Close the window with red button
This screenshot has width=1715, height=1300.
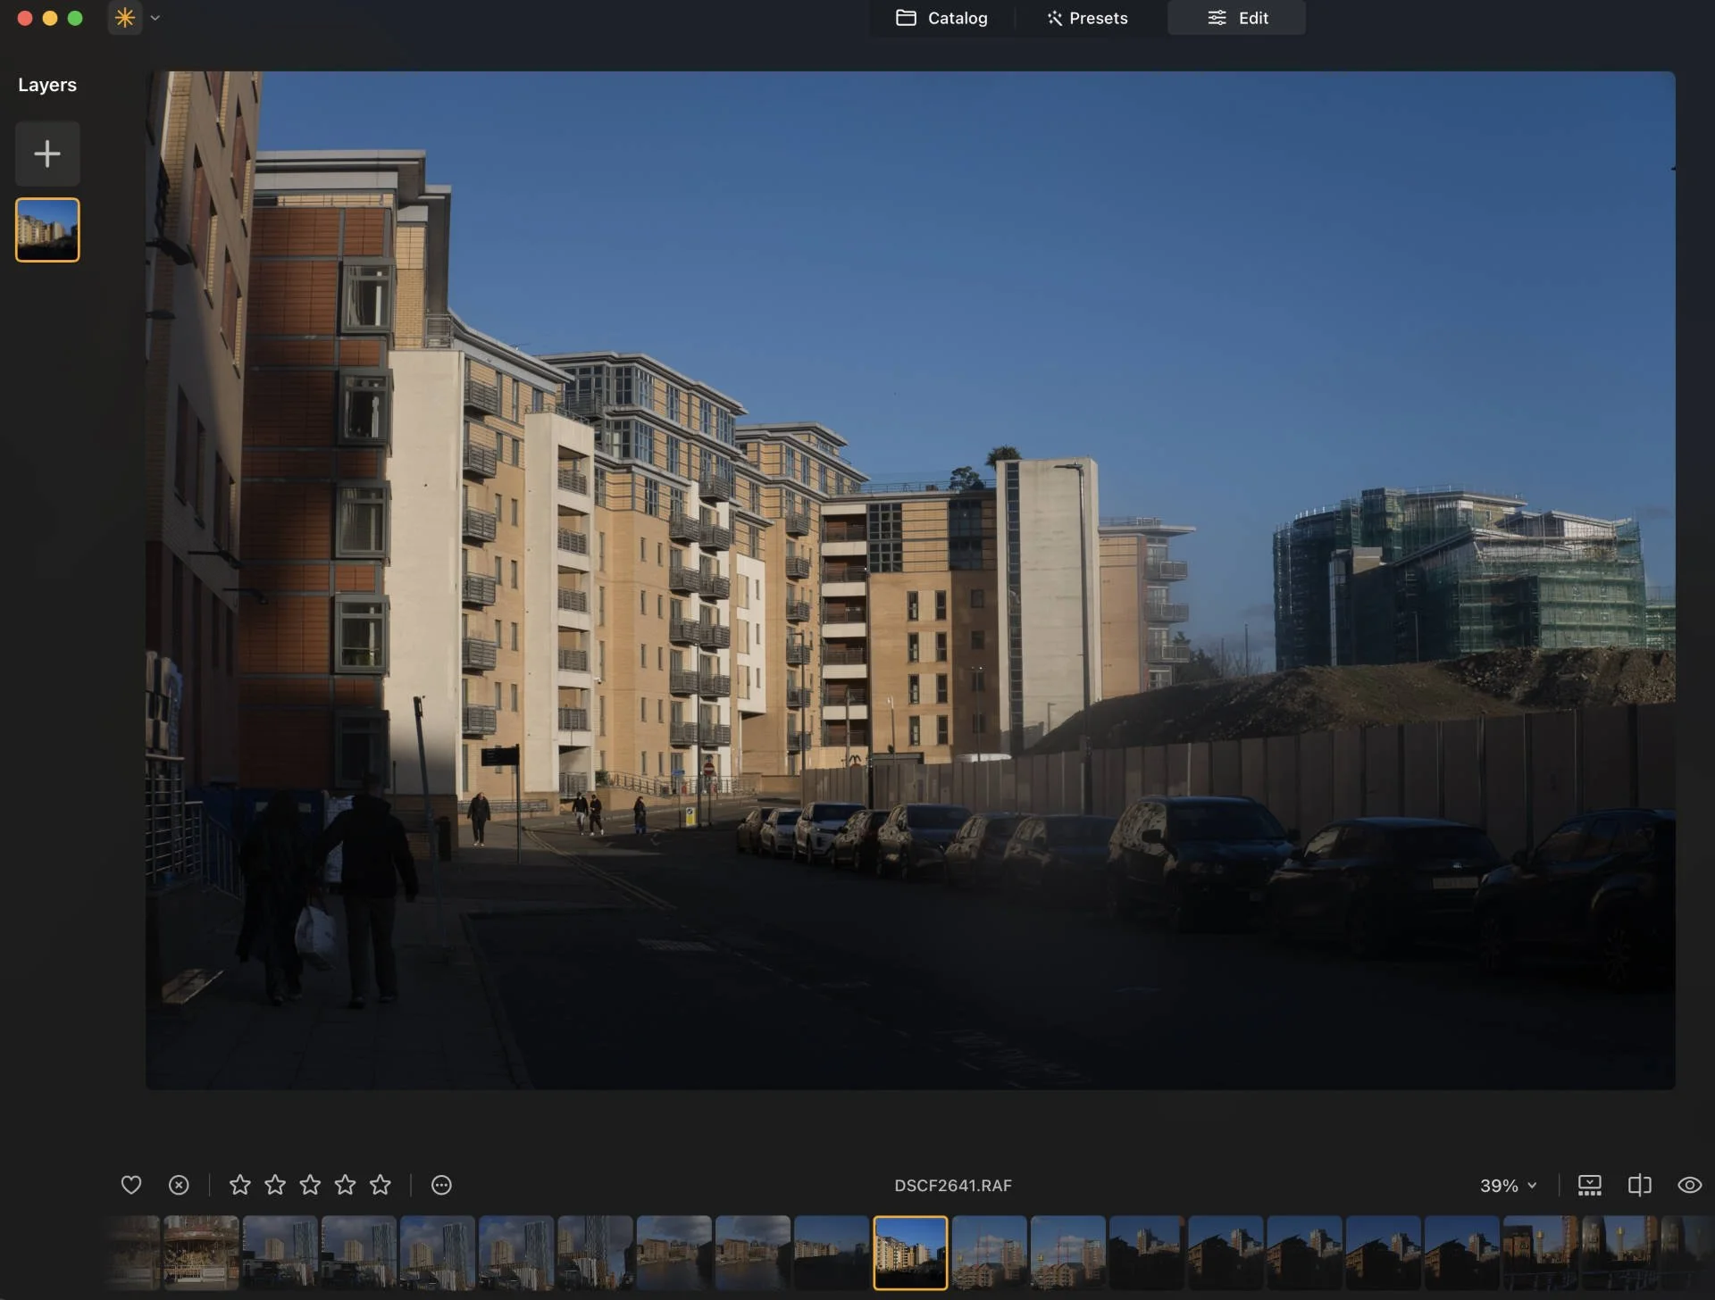[25, 18]
